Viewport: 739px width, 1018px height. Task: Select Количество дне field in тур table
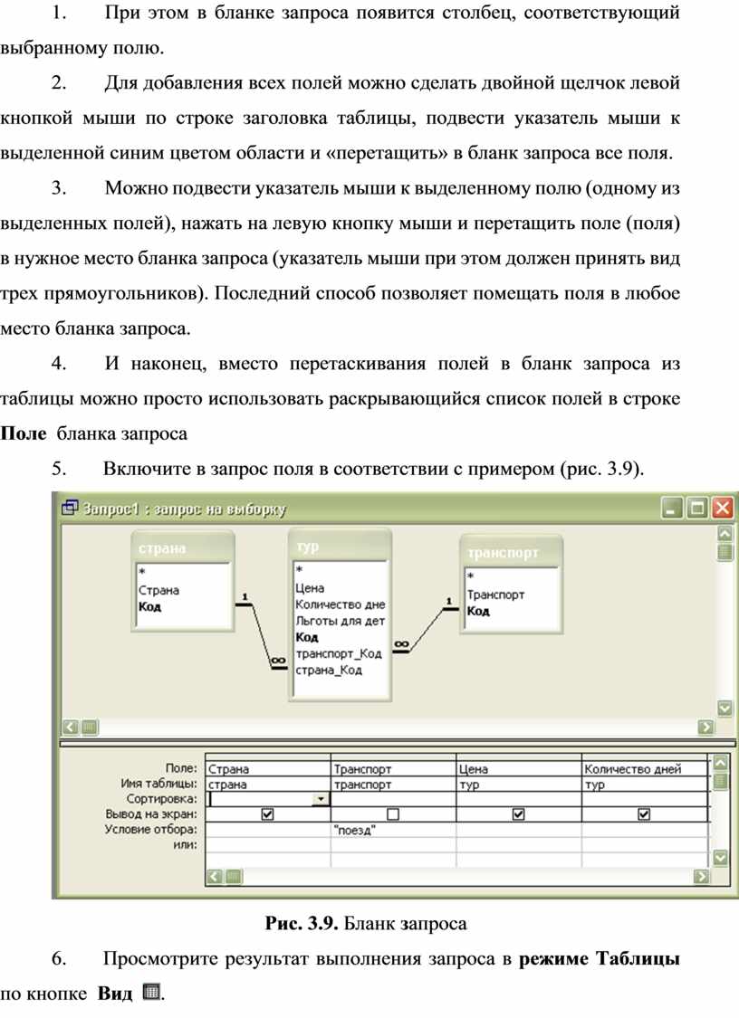tap(340, 604)
